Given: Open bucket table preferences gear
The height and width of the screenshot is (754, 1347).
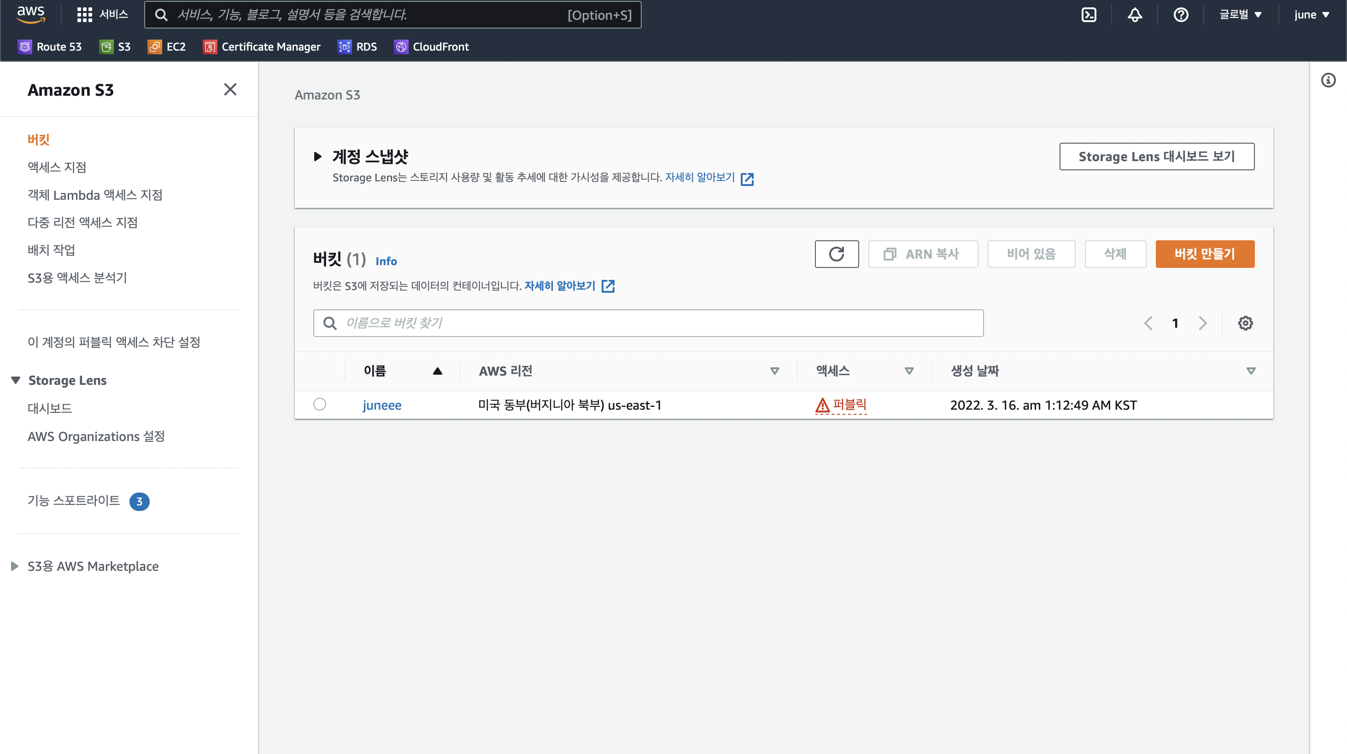Looking at the screenshot, I should tap(1245, 323).
